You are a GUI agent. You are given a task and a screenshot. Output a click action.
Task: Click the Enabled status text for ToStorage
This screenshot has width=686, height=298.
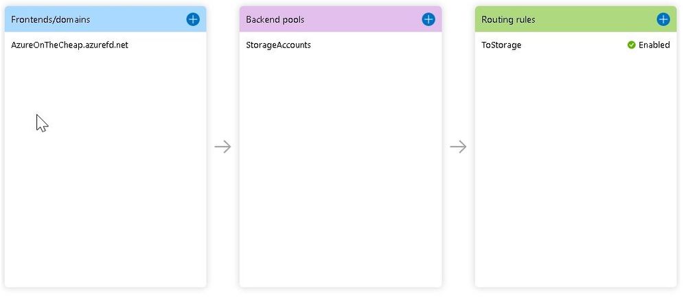[654, 45]
